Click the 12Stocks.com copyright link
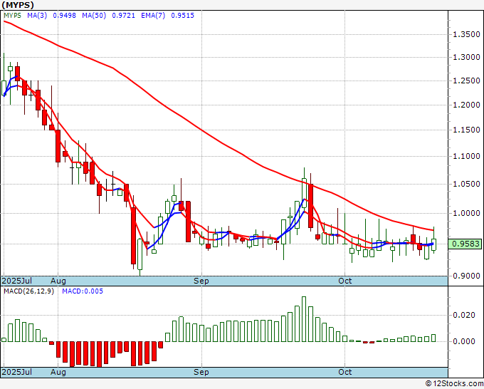 pos(454,384)
